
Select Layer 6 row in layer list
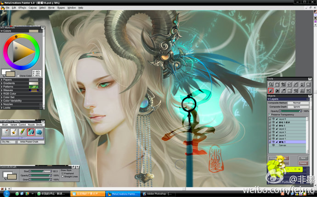click(287, 136)
